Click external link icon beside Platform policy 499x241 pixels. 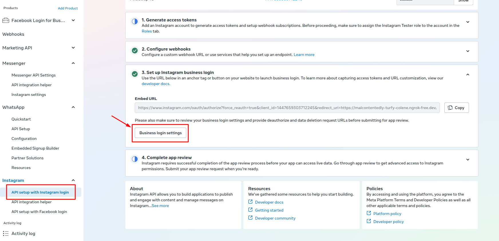369,213
